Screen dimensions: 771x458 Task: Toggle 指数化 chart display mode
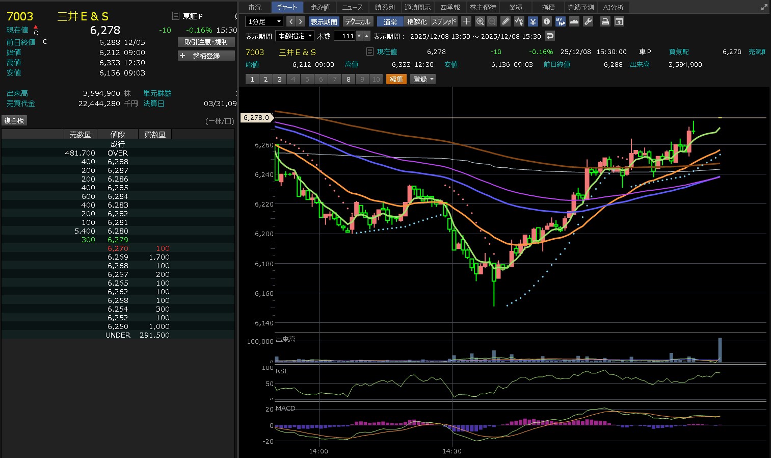coord(416,21)
